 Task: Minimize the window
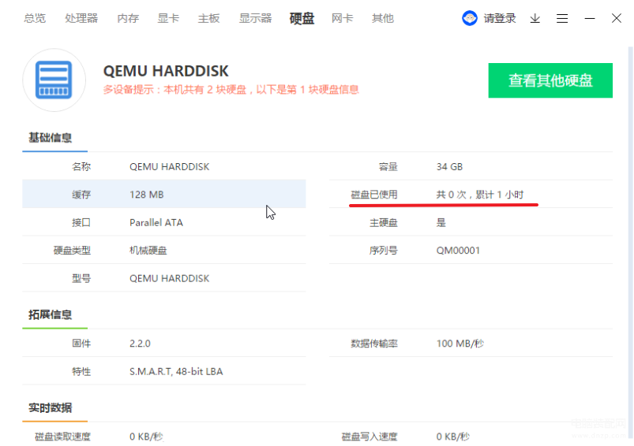point(590,18)
